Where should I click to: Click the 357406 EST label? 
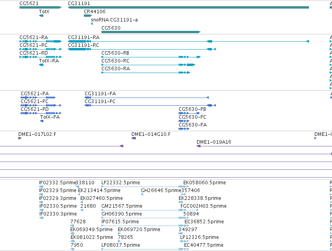(x=190, y=190)
